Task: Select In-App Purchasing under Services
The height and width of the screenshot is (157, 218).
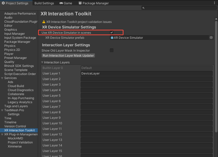Action: point(21,98)
